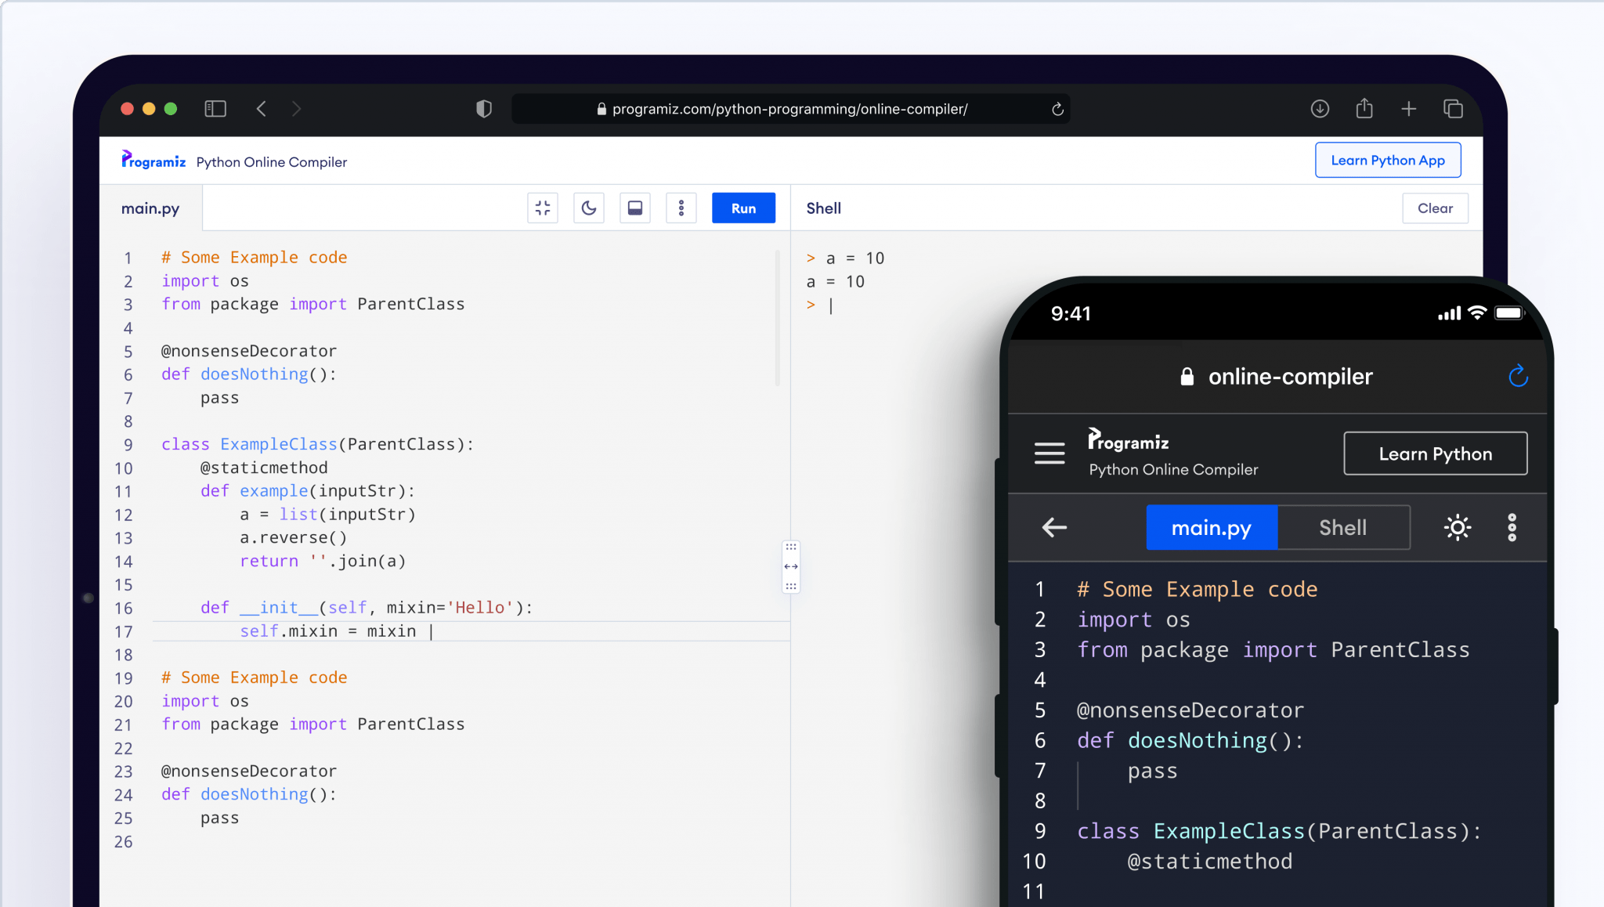The width and height of the screenshot is (1604, 907).
Task: Click the desktop Python Online Compiler title
Action: coord(271,162)
